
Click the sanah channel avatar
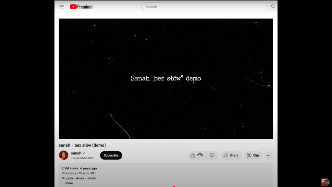pyautogui.click(x=64, y=155)
